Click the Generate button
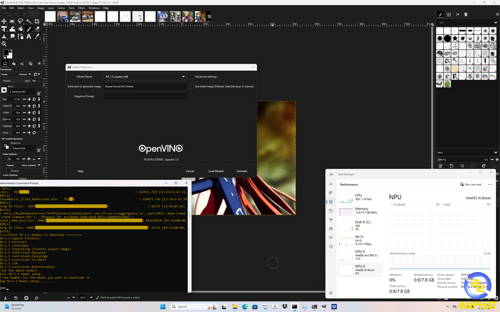The image size is (500, 312). point(241,171)
